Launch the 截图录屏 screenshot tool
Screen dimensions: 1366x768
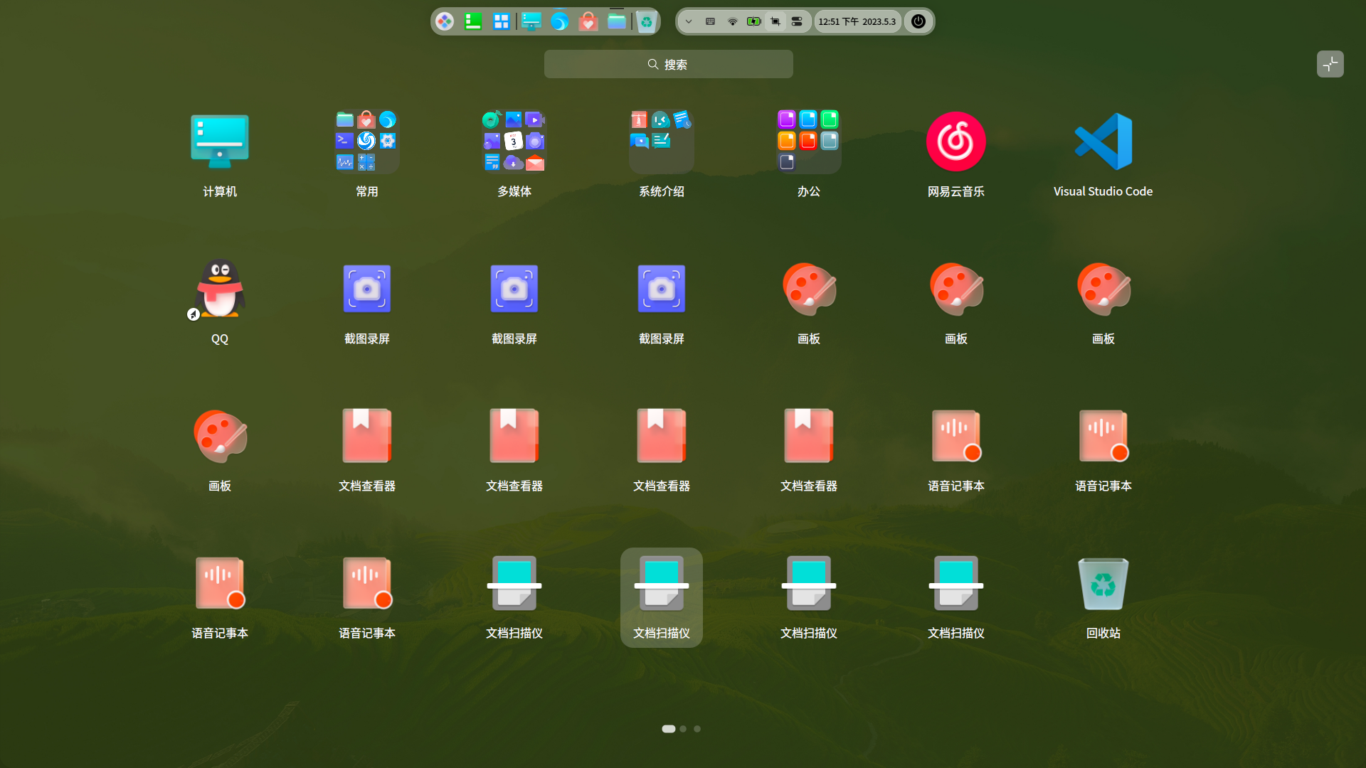pos(366,289)
